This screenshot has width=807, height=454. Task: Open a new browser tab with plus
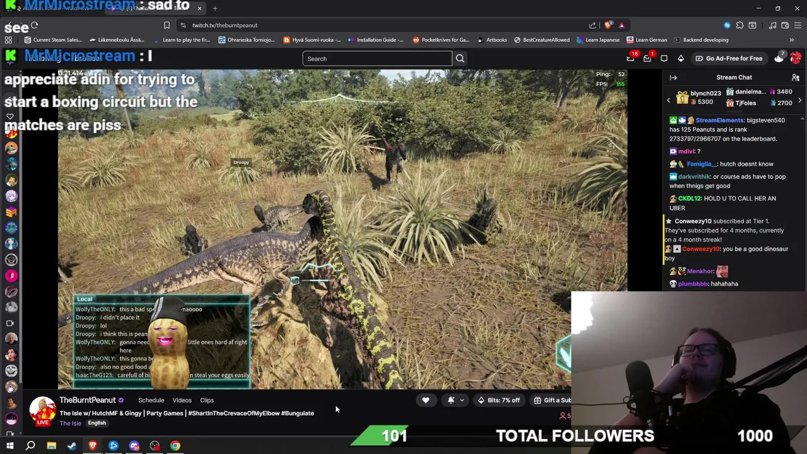click(x=215, y=8)
